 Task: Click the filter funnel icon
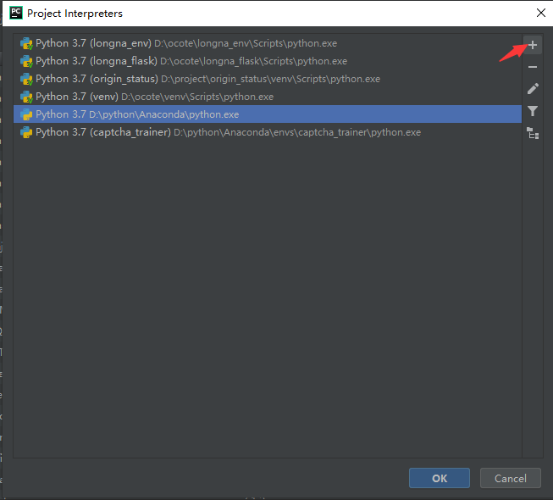point(533,111)
